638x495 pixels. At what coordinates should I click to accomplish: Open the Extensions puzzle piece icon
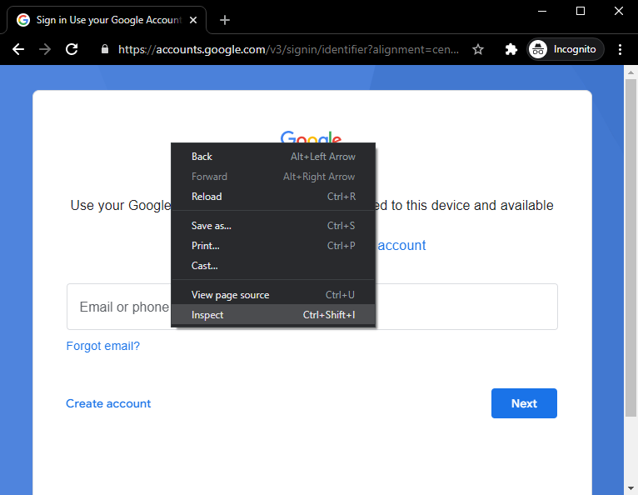(x=511, y=49)
